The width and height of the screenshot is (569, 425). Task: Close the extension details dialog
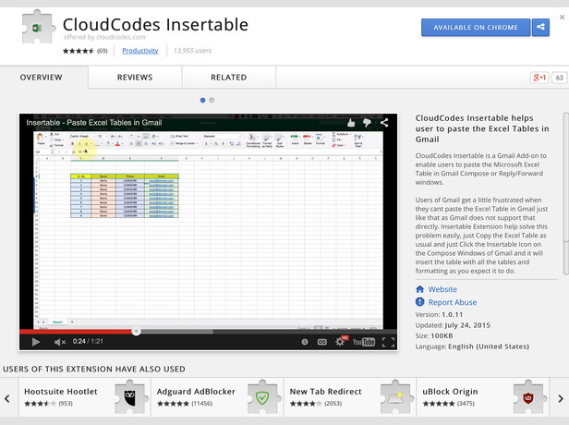[563, 17]
